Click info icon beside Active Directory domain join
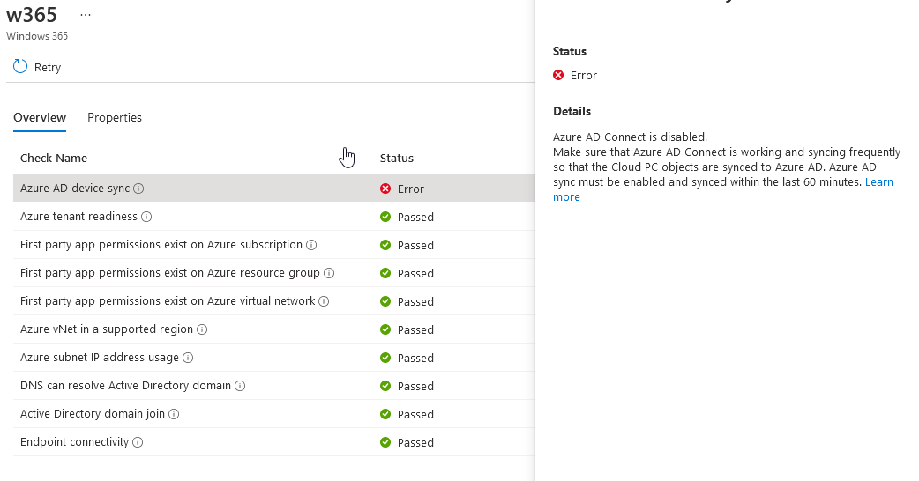This screenshot has width=919, height=481. pos(174,414)
